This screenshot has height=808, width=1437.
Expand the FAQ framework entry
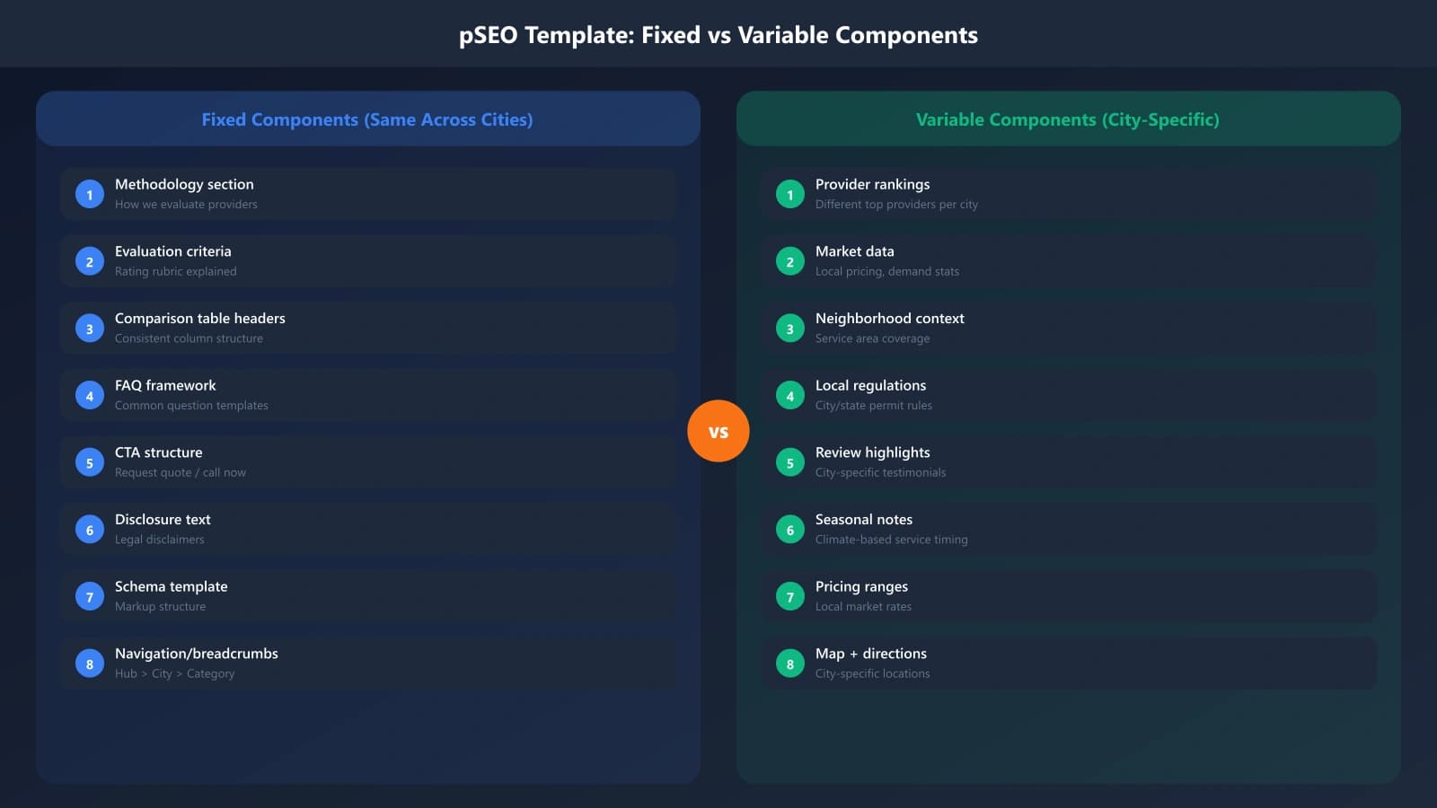tap(367, 394)
